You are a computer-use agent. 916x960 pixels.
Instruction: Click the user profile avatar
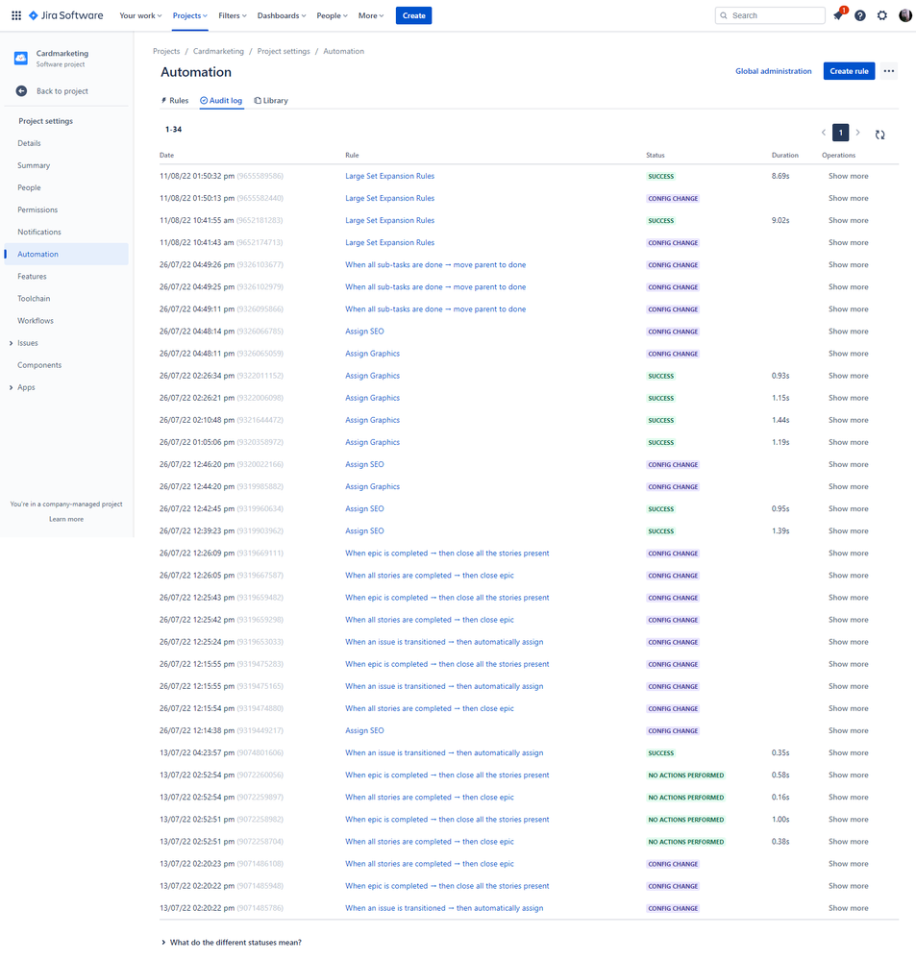click(x=904, y=15)
